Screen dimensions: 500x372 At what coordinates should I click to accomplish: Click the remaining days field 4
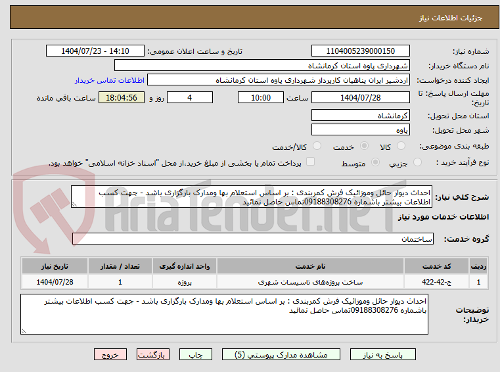(x=190, y=98)
